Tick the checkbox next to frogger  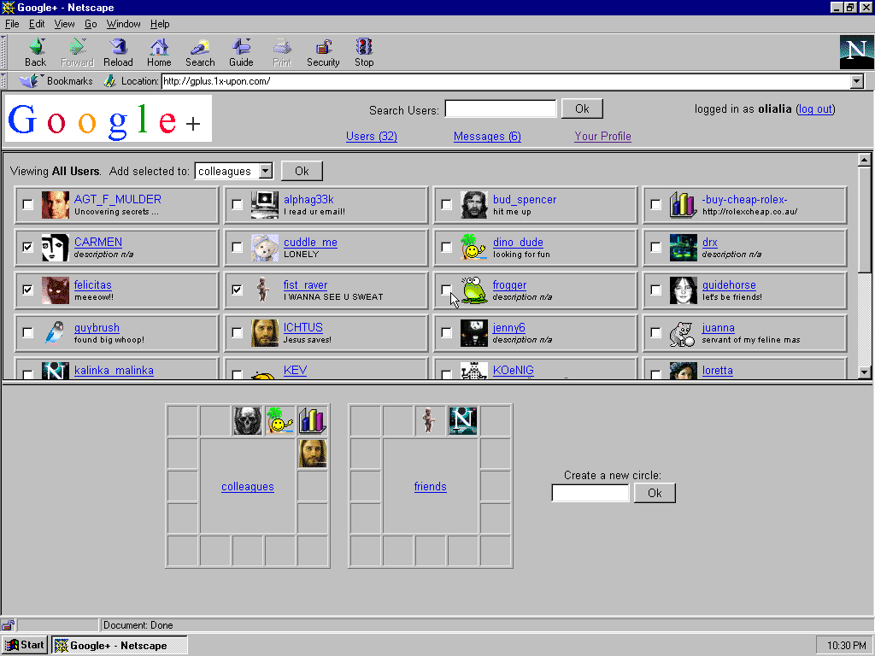[446, 290]
